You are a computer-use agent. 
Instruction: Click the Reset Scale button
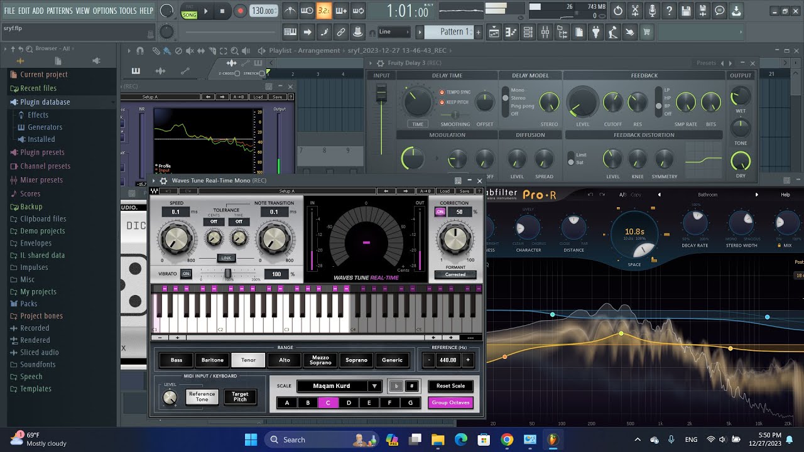pos(450,386)
